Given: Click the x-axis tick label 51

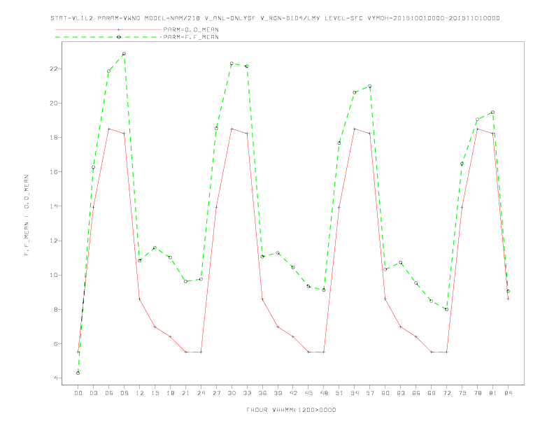Looking at the screenshot, I should click(x=339, y=393).
